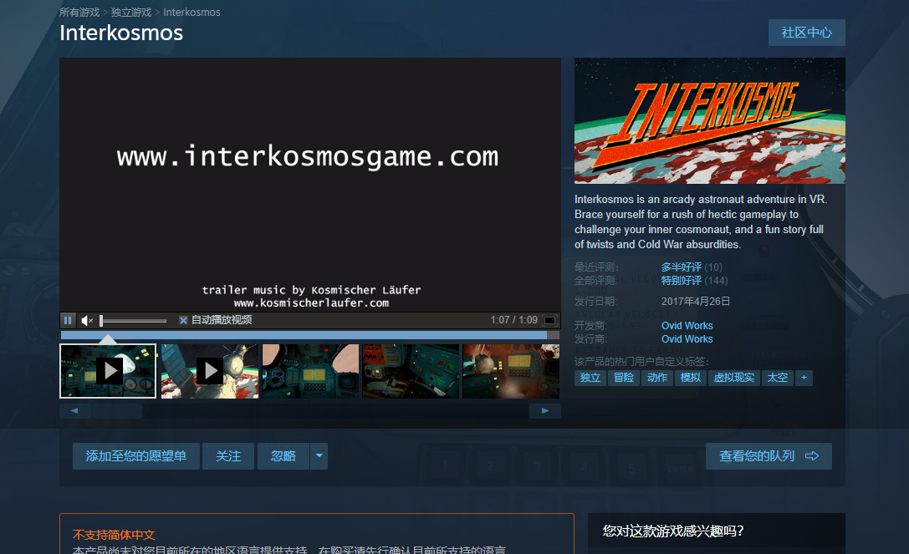
Task: Uncheck the 自动播放视频 autoplay checkbox
Action: click(183, 320)
